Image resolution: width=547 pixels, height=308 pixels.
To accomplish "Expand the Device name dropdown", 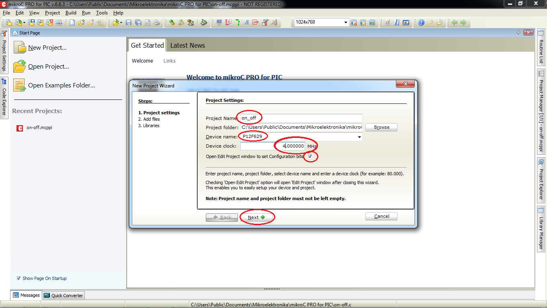I will click(359, 137).
